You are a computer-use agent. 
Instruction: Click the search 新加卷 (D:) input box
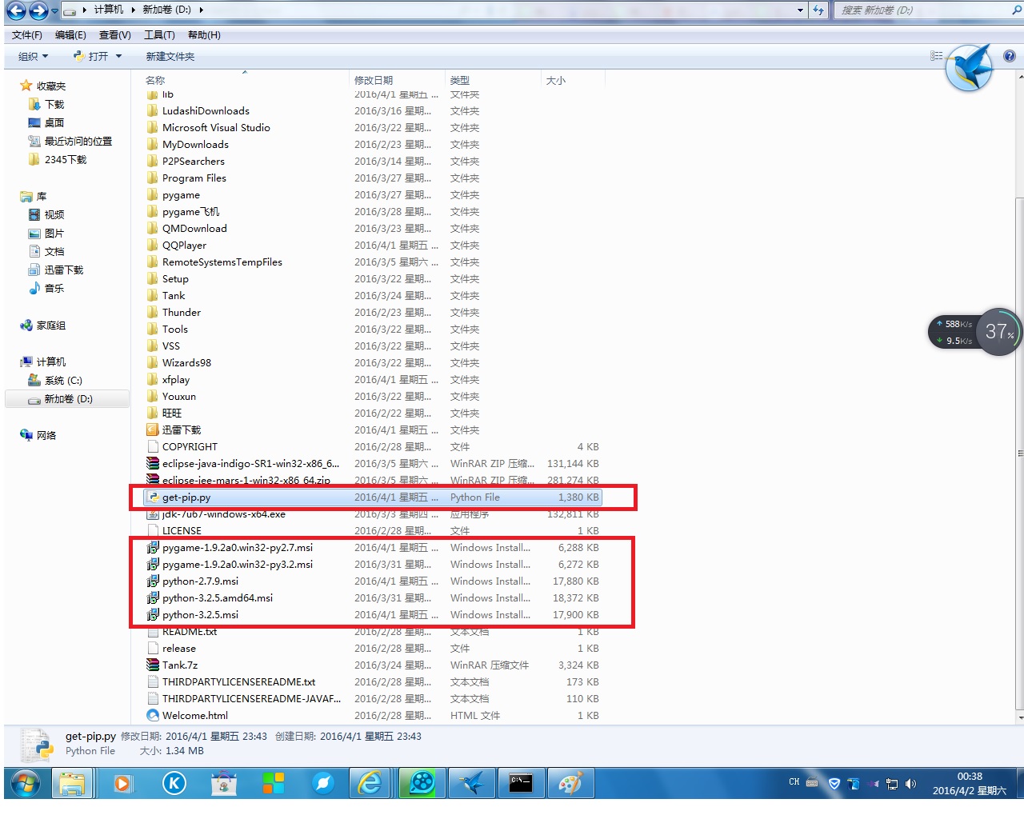coord(920,10)
